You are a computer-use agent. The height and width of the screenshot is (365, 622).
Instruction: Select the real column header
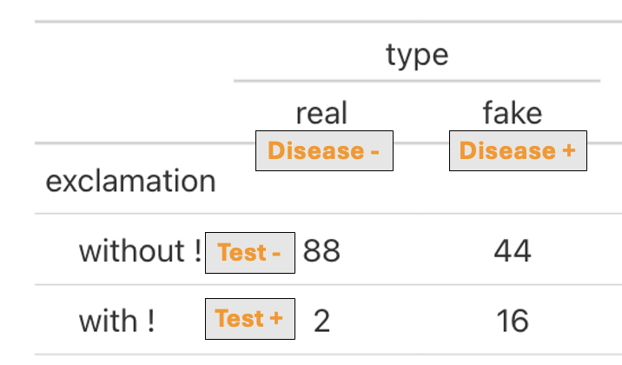point(321,113)
